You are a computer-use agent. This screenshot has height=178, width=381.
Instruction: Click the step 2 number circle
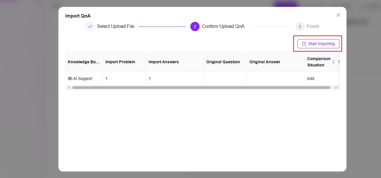tap(195, 26)
